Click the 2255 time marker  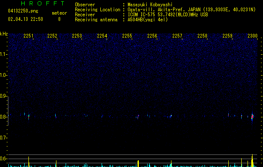click(x=127, y=36)
